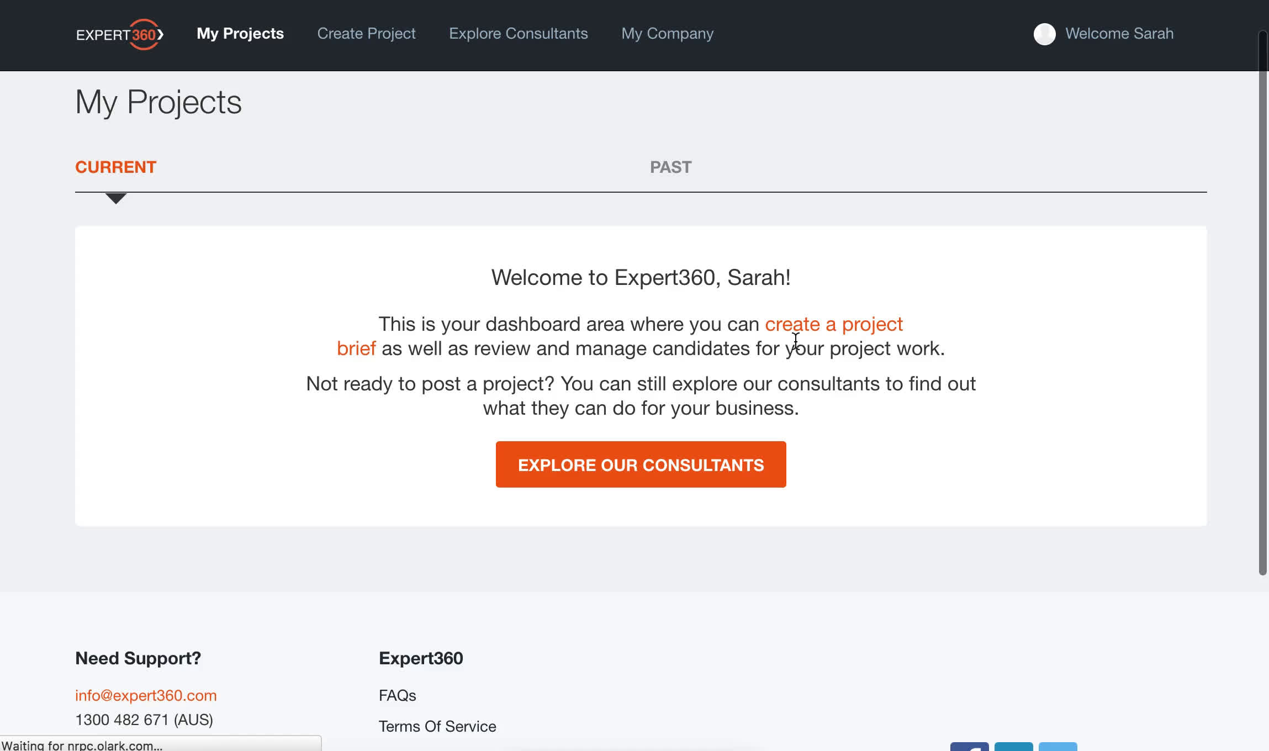The width and height of the screenshot is (1269, 751).
Task: Select the support phone number text
Action: click(144, 719)
